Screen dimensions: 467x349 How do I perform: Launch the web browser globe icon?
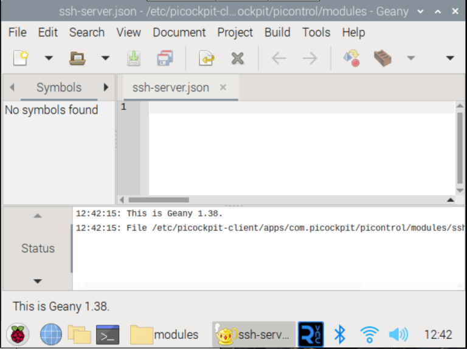click(x=51, y=334)
